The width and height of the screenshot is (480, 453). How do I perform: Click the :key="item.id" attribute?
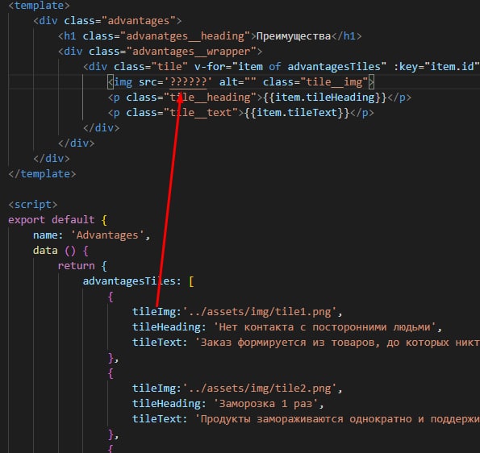tap(436, 67)
